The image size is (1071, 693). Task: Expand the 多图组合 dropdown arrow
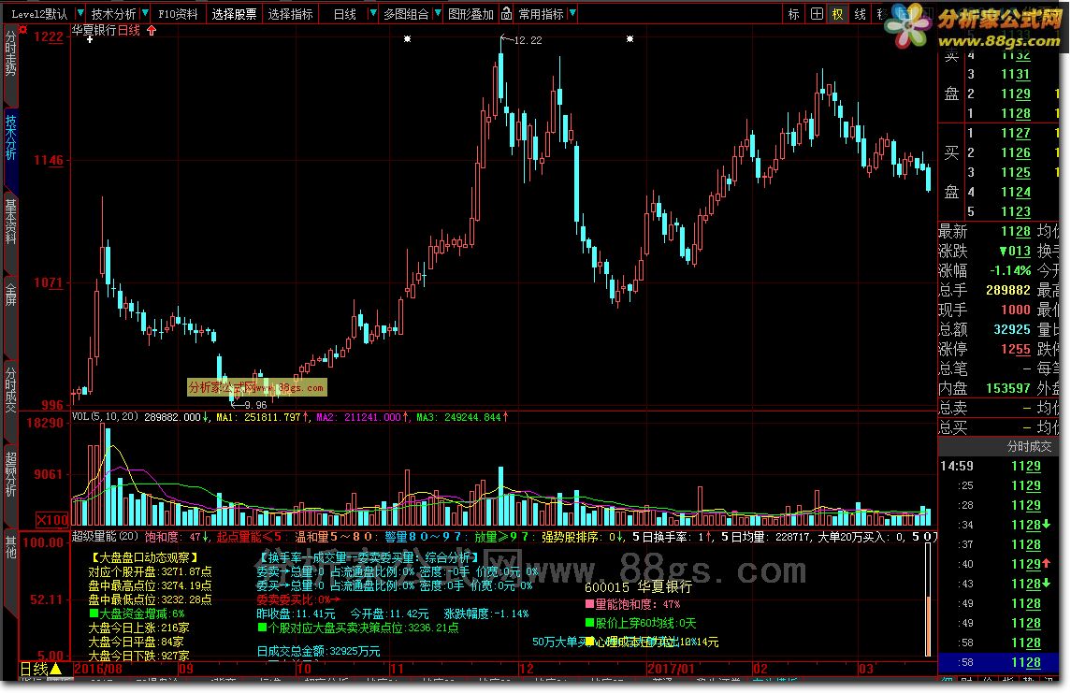(437, 14)
